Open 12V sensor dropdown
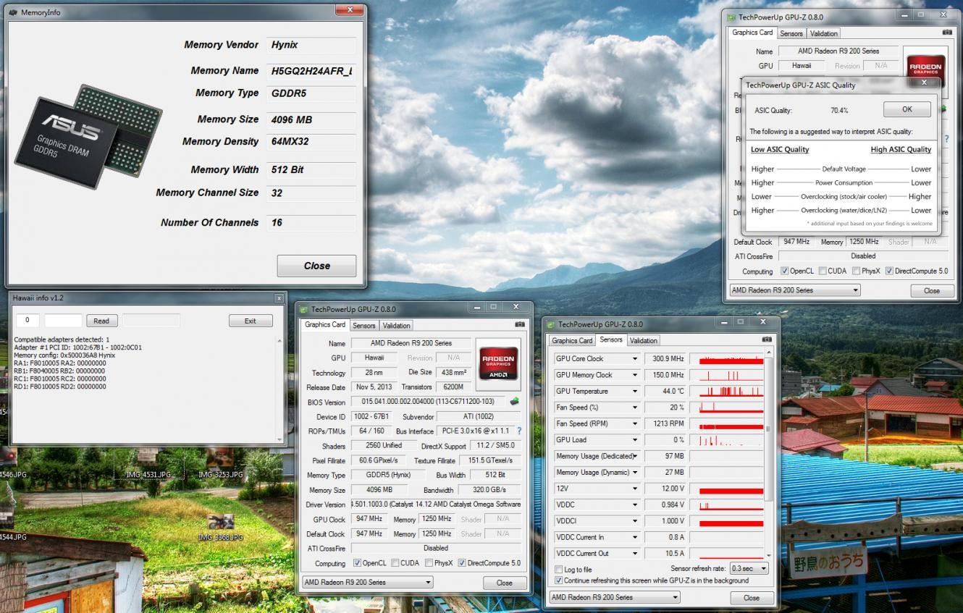Viewport: 963px width, 613px height. [635, 489]
